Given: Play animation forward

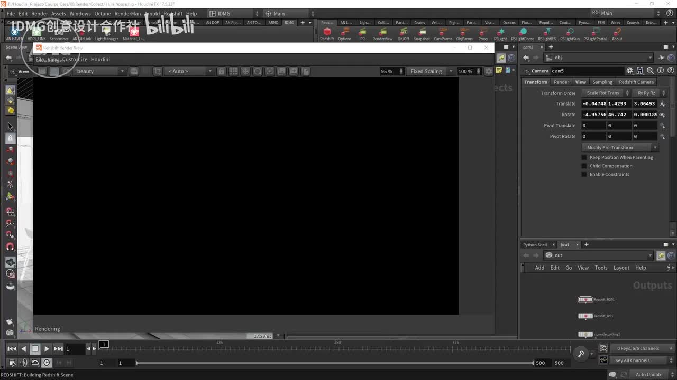Looking at the screenshot, I should [47, 349].
